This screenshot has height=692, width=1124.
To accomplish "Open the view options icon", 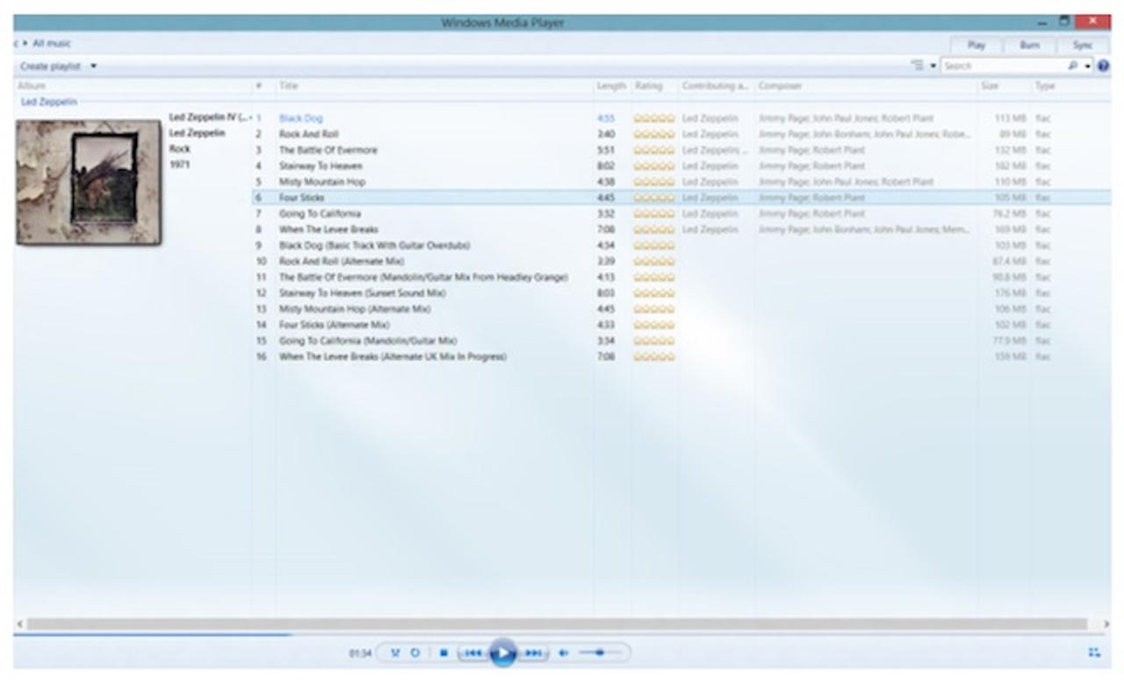I will 918,66.
